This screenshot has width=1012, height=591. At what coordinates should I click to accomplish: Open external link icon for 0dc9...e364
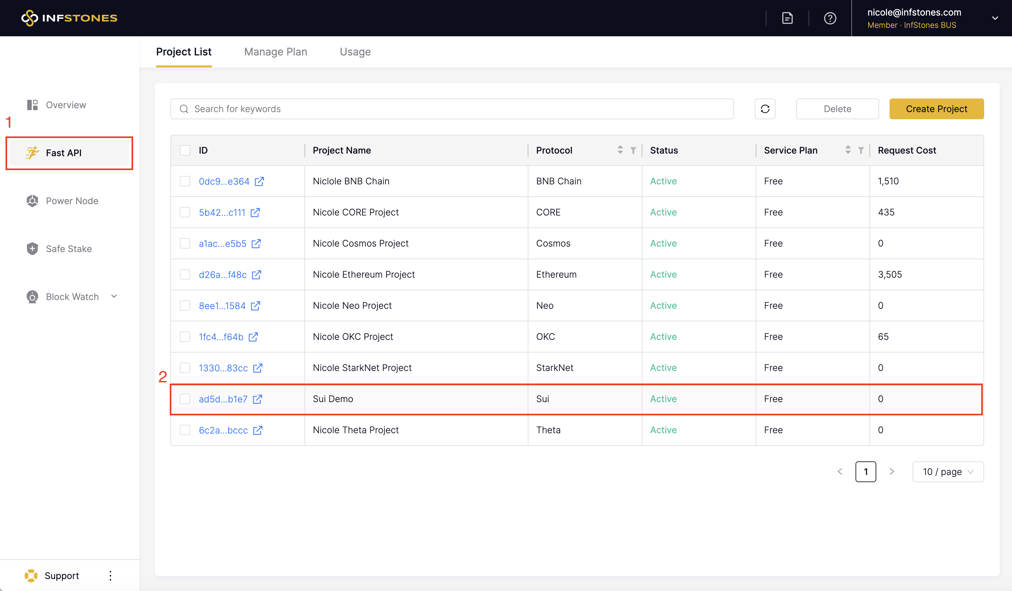(259, 181)
